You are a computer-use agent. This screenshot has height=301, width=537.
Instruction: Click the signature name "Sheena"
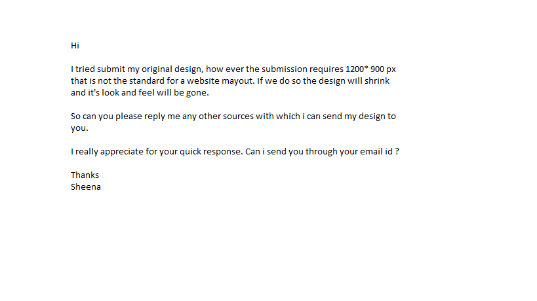85,186
